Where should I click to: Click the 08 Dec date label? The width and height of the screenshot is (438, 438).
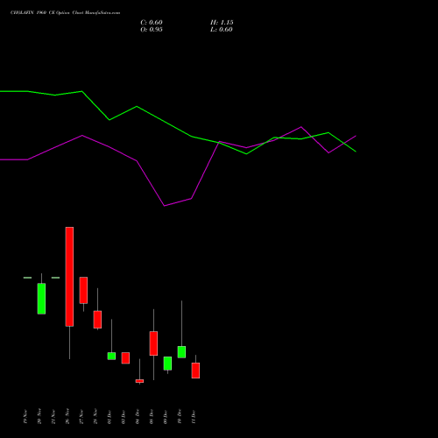click(x=152, y=416)
